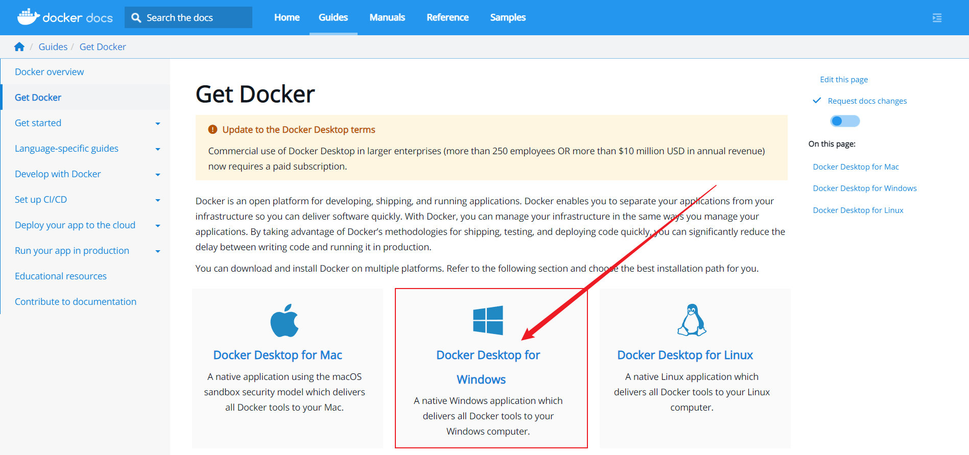Click the checkmark icon beside Request docs changes
The height and width of the screenshot is (455, 969).
pyautogui.click(x=817, y=101)
